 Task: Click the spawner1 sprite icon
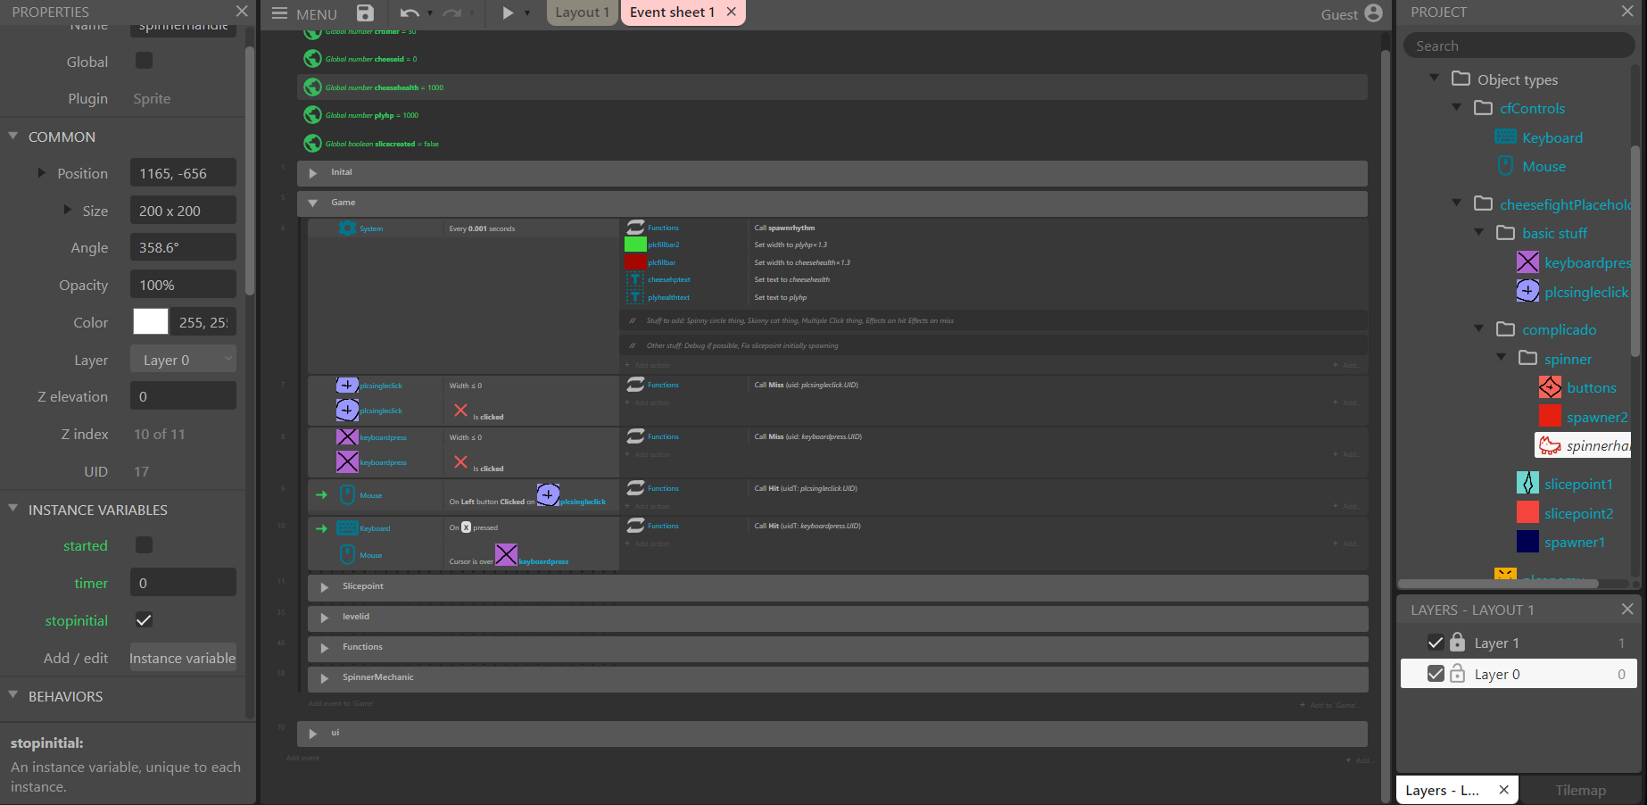tap(1527, 542)
